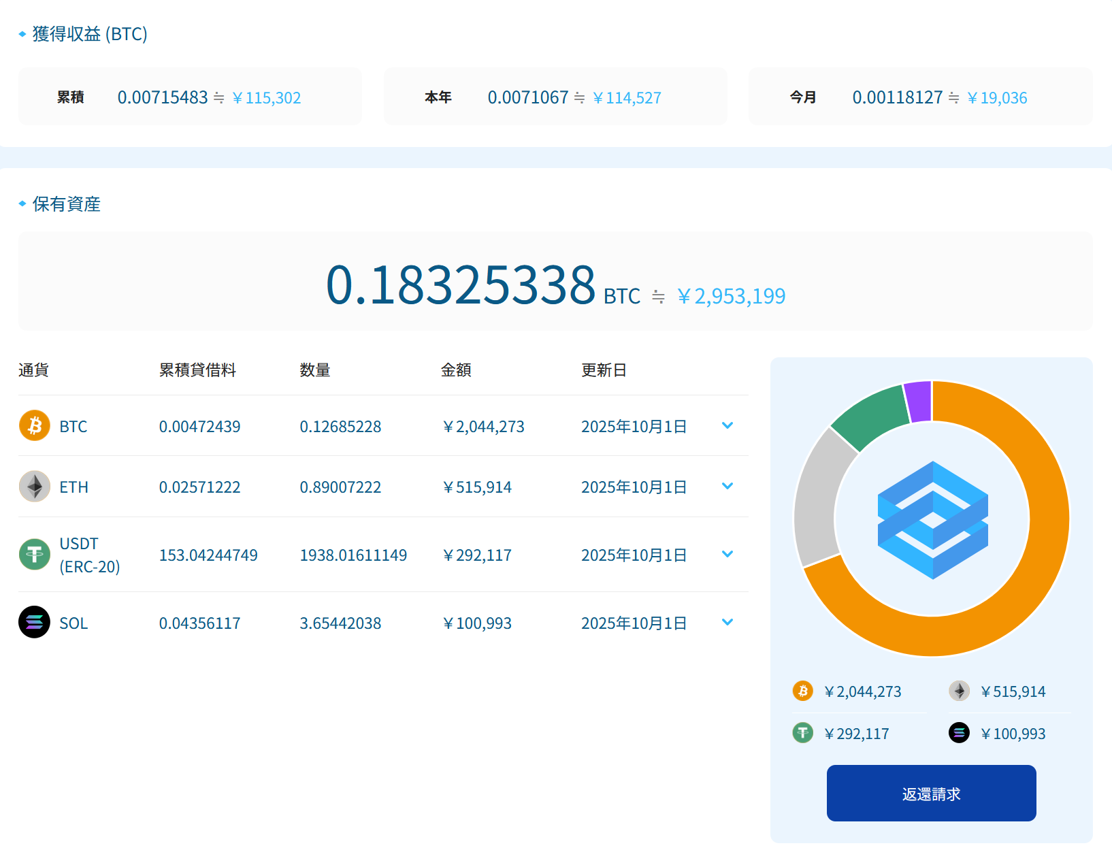Click the Bitcoin icon in the BTC row

coord(35,426)
